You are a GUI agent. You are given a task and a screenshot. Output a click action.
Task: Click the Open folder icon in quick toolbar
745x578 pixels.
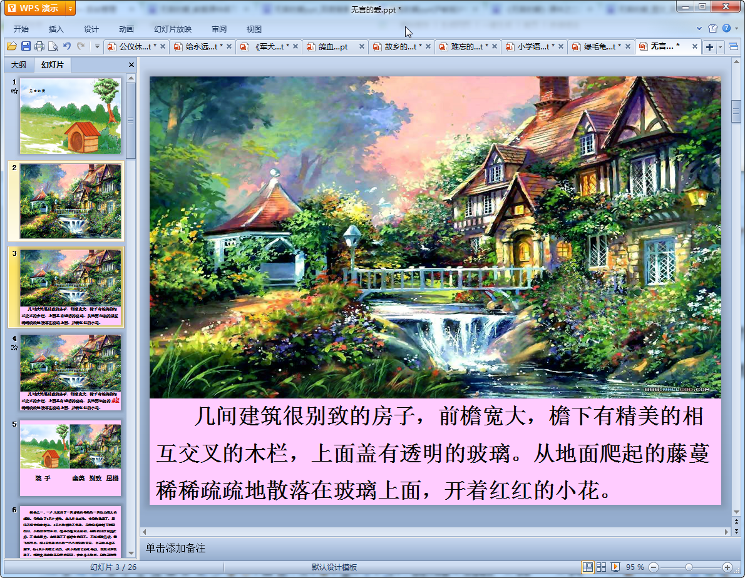click(x=12, y=46)
